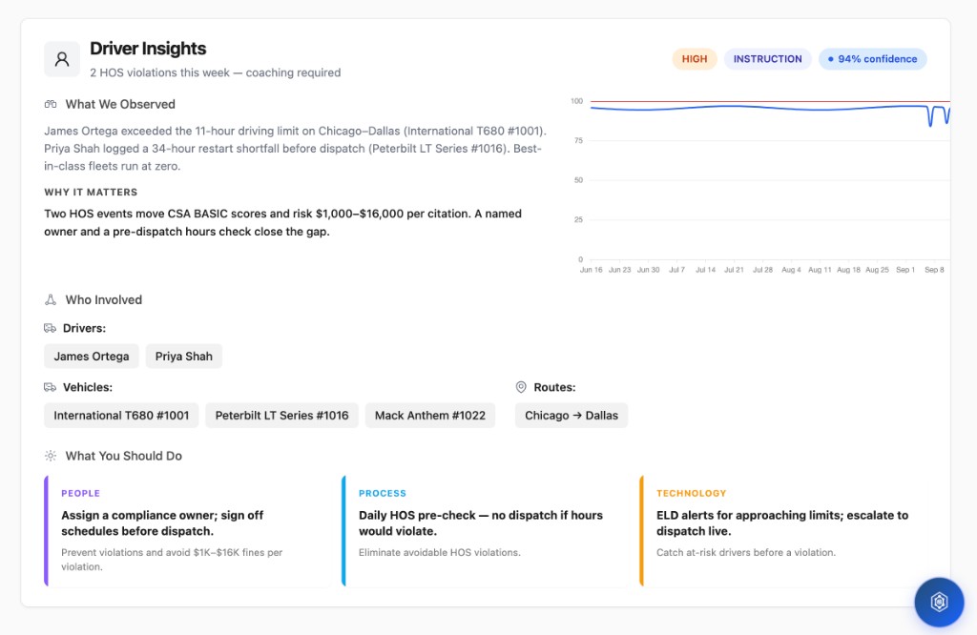Screen dimensions: 977x635
Task: Click the 'Assign a compliance owner' text
Action: click(162, 522)
